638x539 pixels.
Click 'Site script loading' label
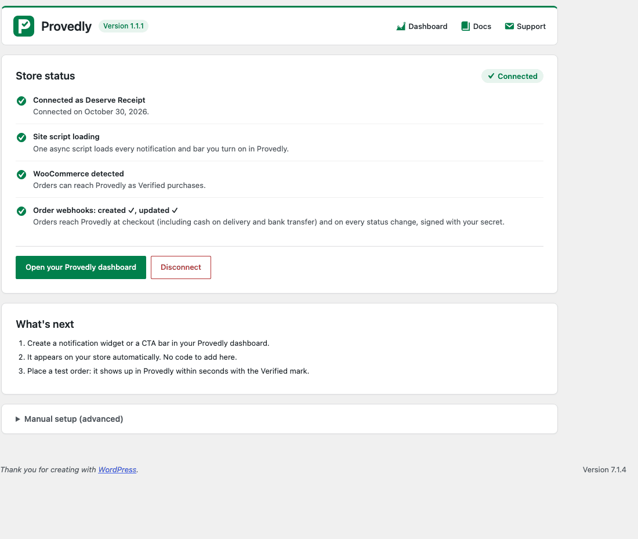(x=66, y=137)
